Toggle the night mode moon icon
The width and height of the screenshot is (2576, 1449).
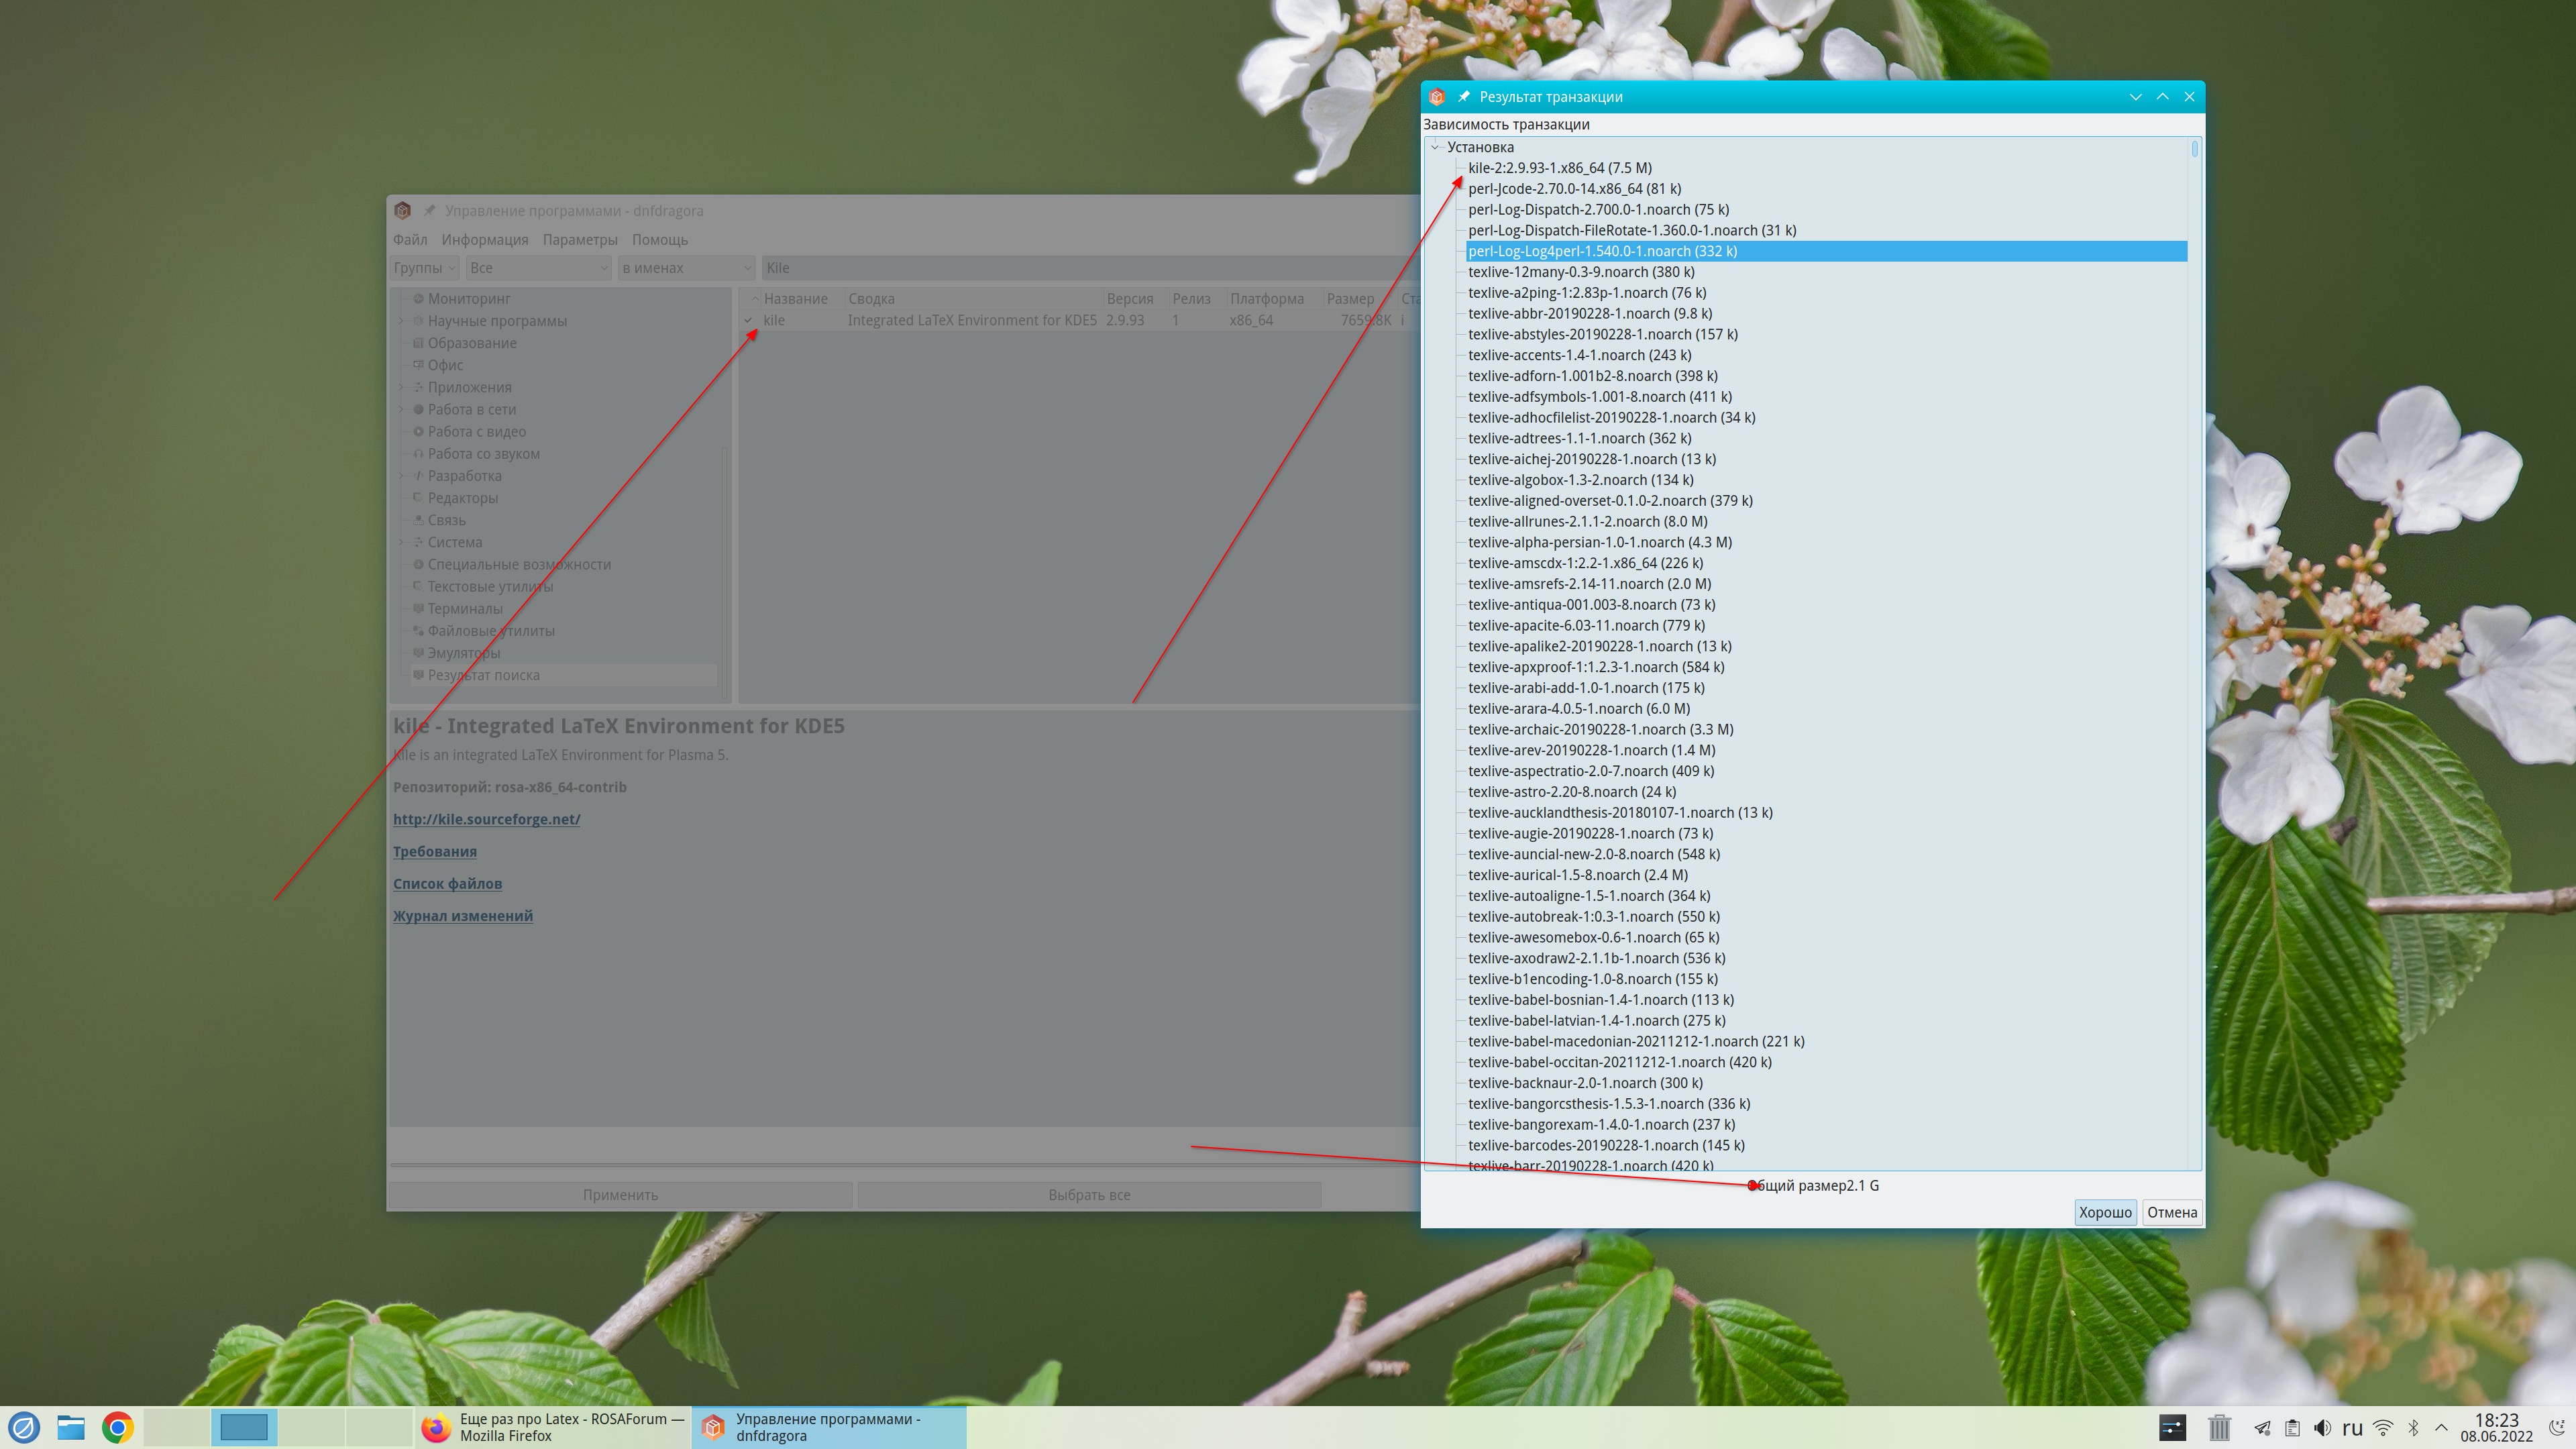[x=2556, y=1428]
